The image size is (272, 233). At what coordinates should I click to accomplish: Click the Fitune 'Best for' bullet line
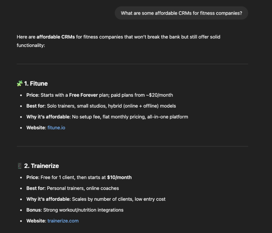(101, 106)
